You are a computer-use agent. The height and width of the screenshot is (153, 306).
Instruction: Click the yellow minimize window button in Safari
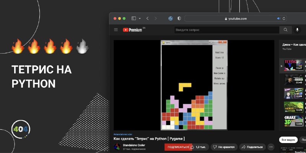click(x=119, y=18)
